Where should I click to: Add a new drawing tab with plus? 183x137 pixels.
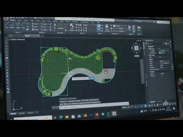coord(43,36)
